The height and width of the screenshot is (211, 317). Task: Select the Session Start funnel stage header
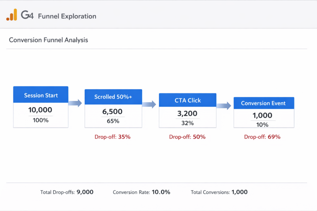(41, 95)
